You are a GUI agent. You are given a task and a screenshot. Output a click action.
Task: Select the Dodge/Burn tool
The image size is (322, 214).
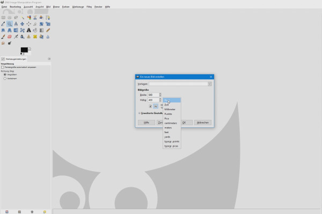pyautogui.click(x=10, y=43)
